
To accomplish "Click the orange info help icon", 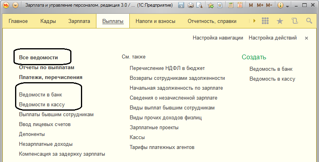I will pos(281,6).
